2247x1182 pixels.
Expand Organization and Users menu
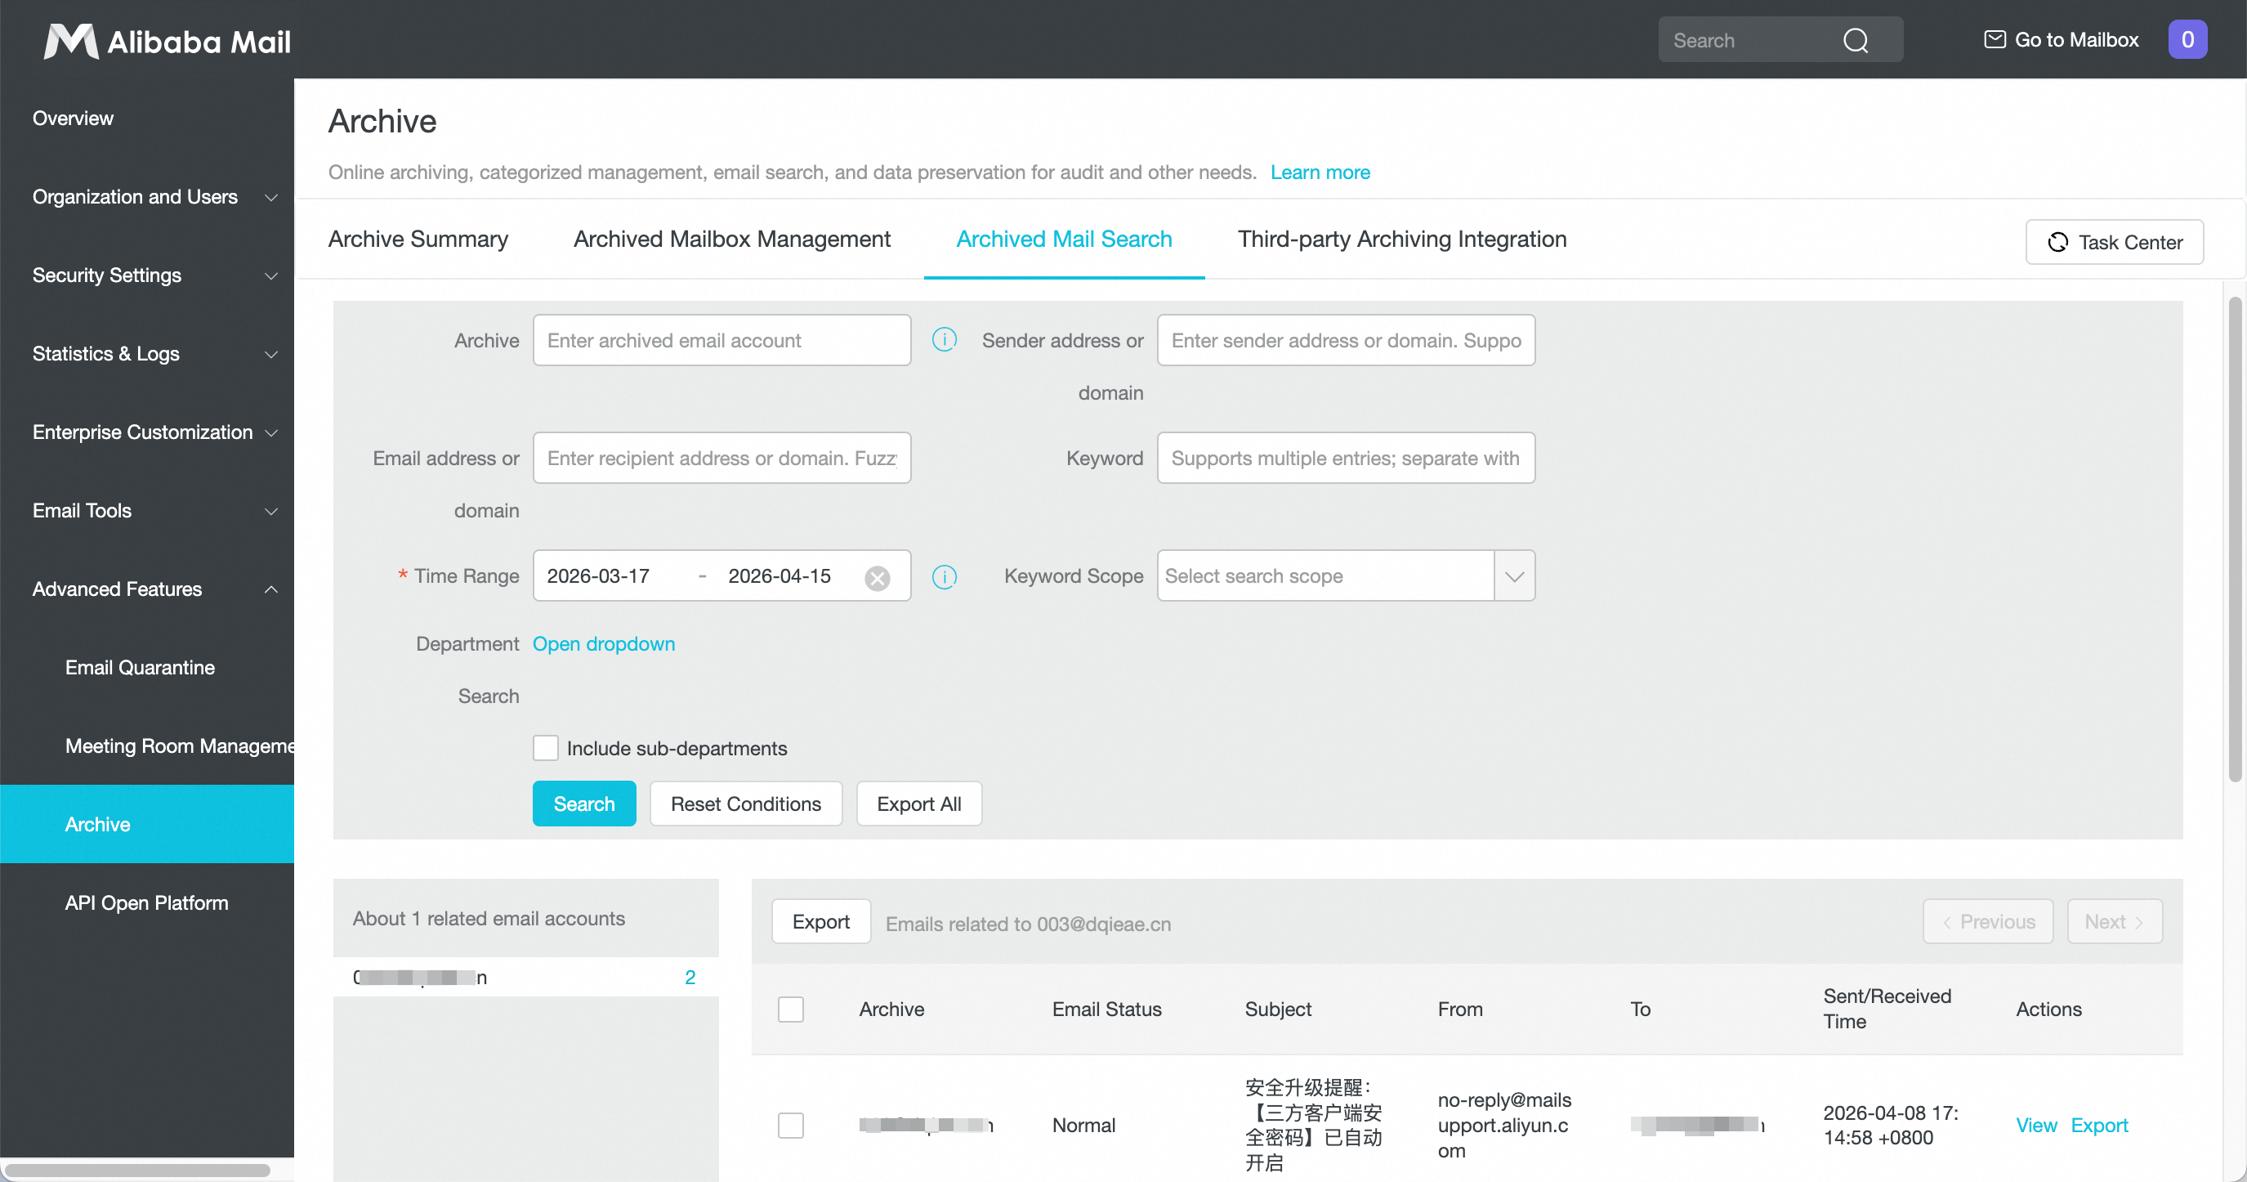click(x=154, y=196)
